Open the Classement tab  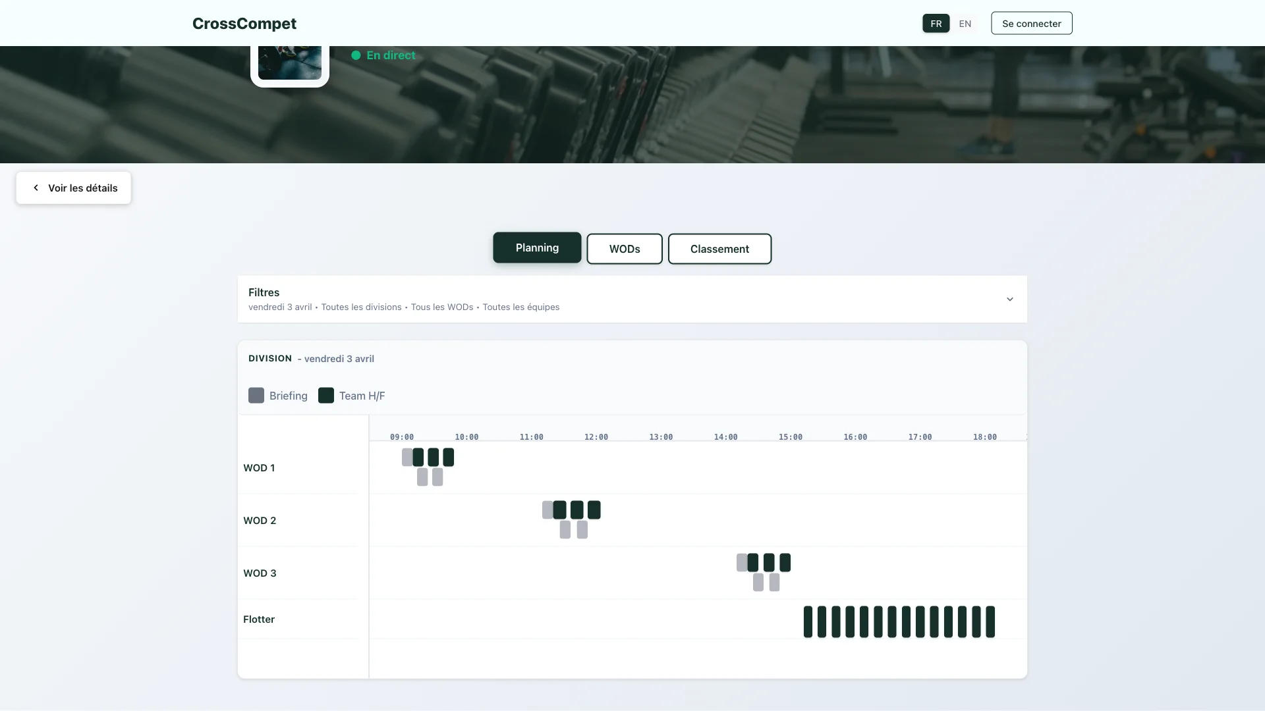[x=719, y=249]
